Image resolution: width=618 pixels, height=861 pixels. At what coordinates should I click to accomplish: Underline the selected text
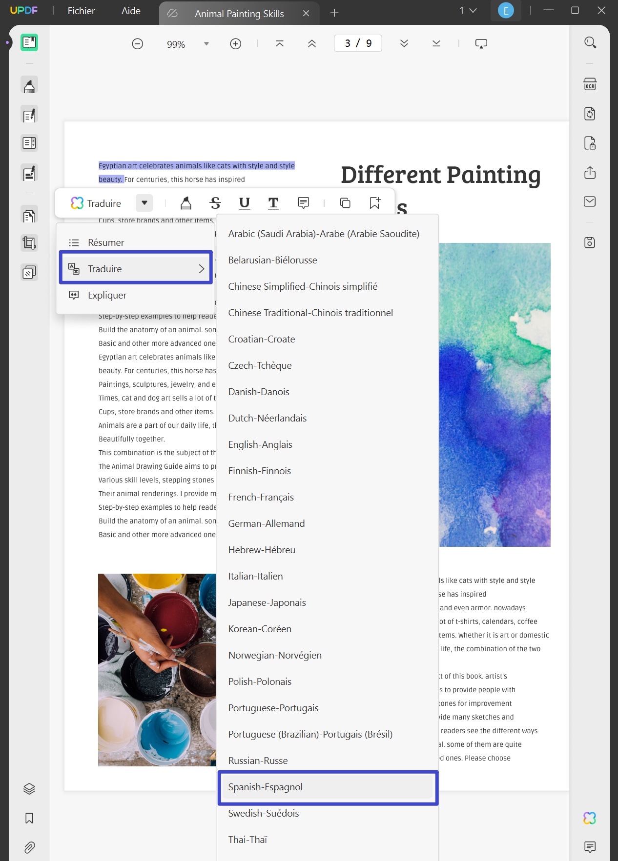(x=245, y=203)
